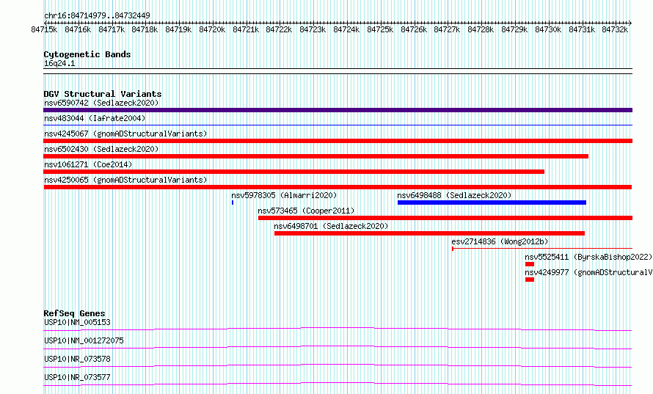This screenshot has width=653, height=394.
Task: Click the 84725k ruler position
Action: point(380,29)
